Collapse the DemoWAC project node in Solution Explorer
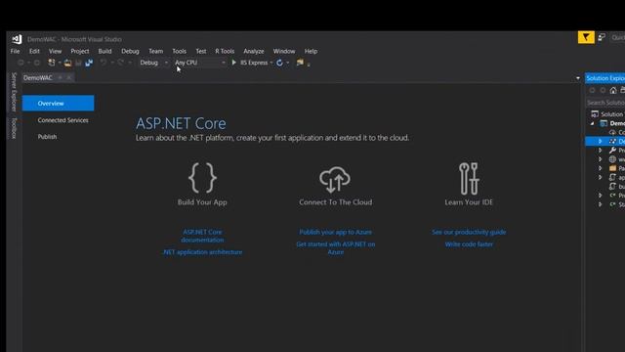 click(593, 123)
